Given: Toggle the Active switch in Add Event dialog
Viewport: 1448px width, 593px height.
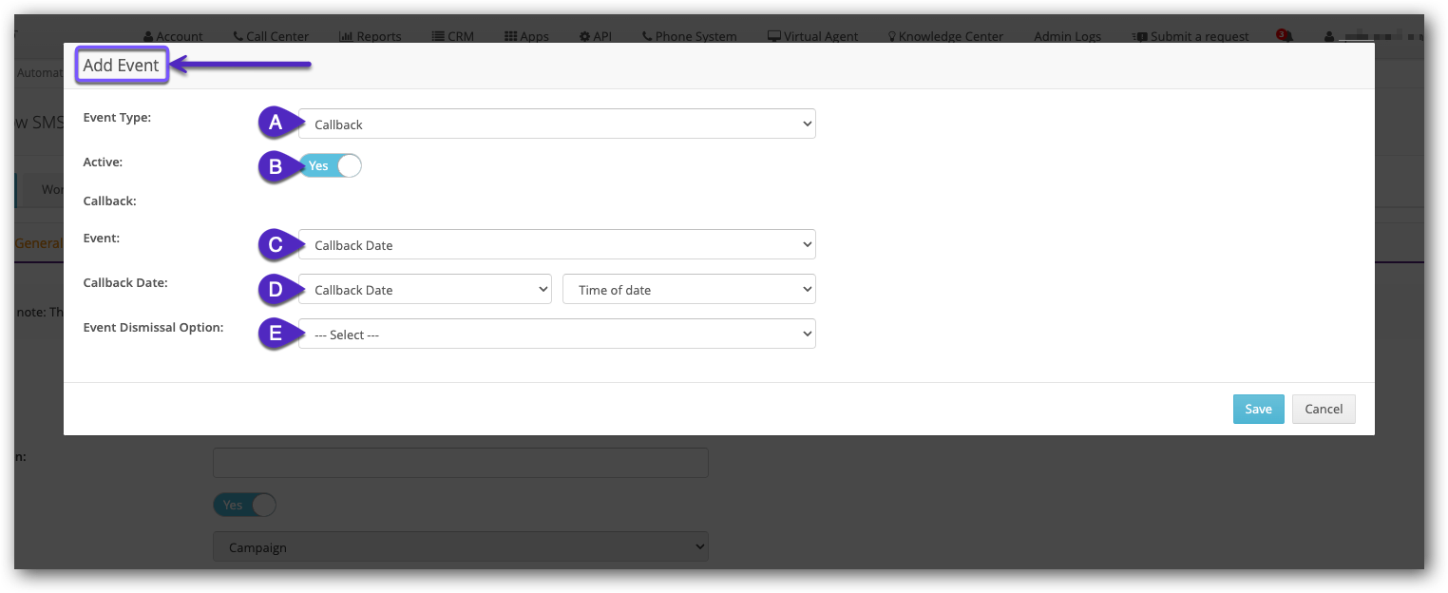Looking at the screenshot, I should point(330,165).
